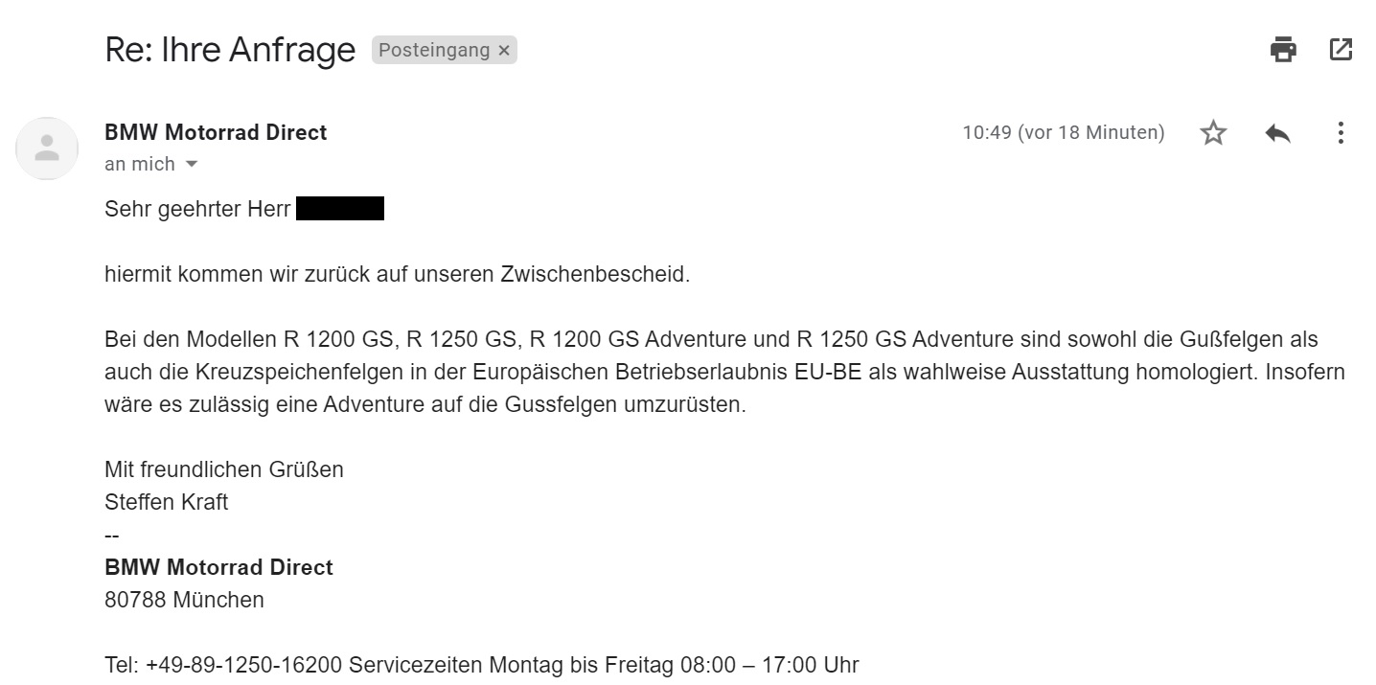Click the name Steffen Kraft in the signature

click(x=166, y=502)
